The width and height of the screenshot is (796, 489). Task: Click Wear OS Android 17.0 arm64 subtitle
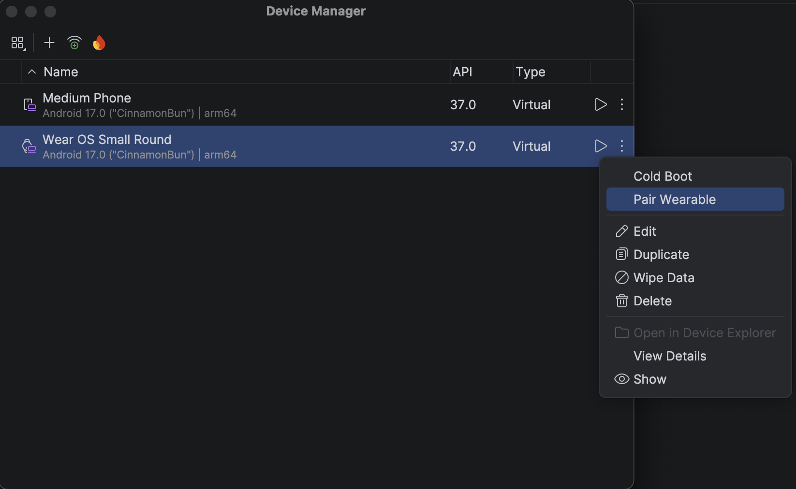tap(139, 155)
